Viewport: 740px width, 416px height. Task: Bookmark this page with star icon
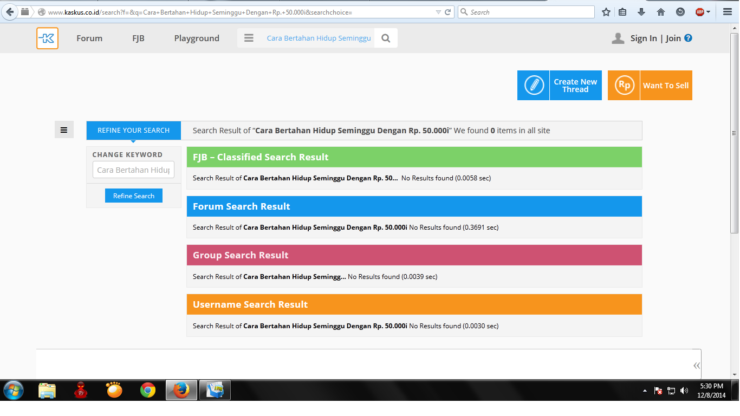(x=606, y=12)
